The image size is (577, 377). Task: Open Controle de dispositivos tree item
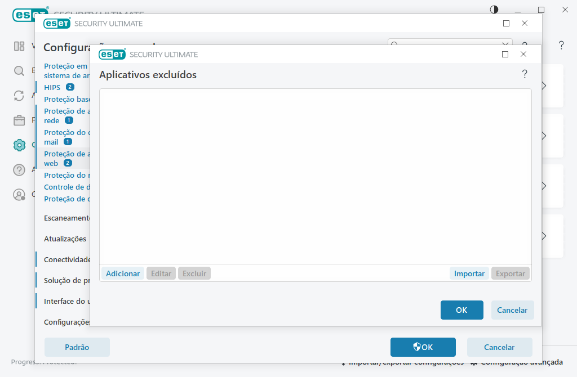[67, 187]
